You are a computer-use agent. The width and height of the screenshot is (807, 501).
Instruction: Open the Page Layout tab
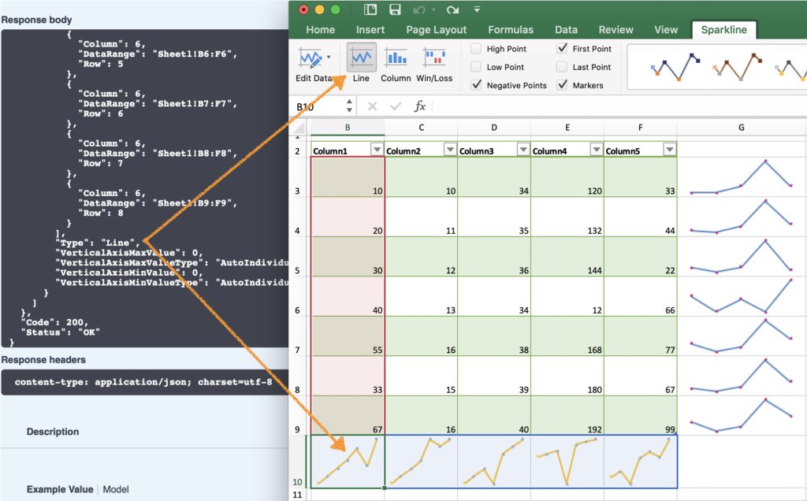tap(436, 30)
